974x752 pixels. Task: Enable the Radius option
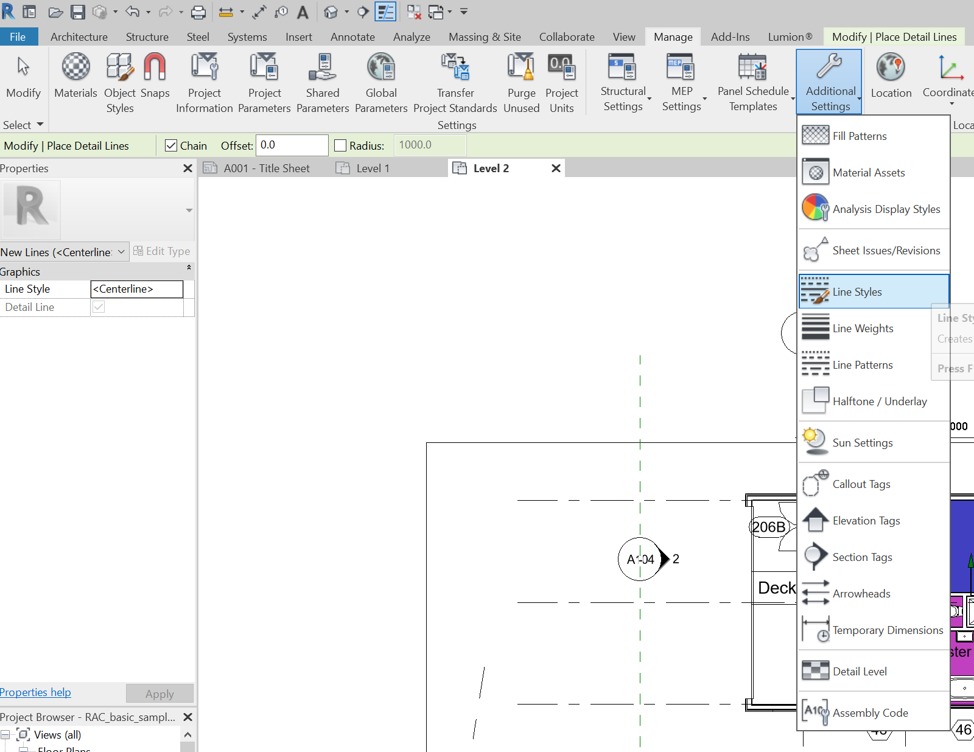coord(340,145)
